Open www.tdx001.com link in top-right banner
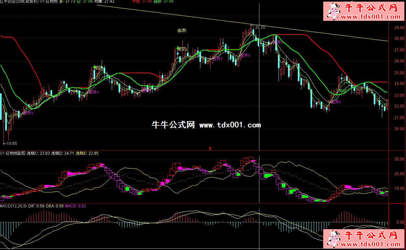Image resolution: width=406 pixels, height=250 pixels. click(x=371, y=17)
